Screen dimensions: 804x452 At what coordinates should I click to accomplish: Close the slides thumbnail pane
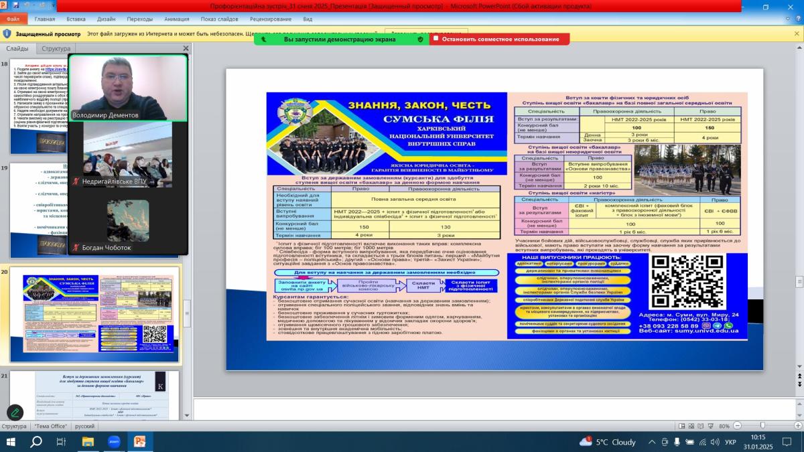[186, 49]
